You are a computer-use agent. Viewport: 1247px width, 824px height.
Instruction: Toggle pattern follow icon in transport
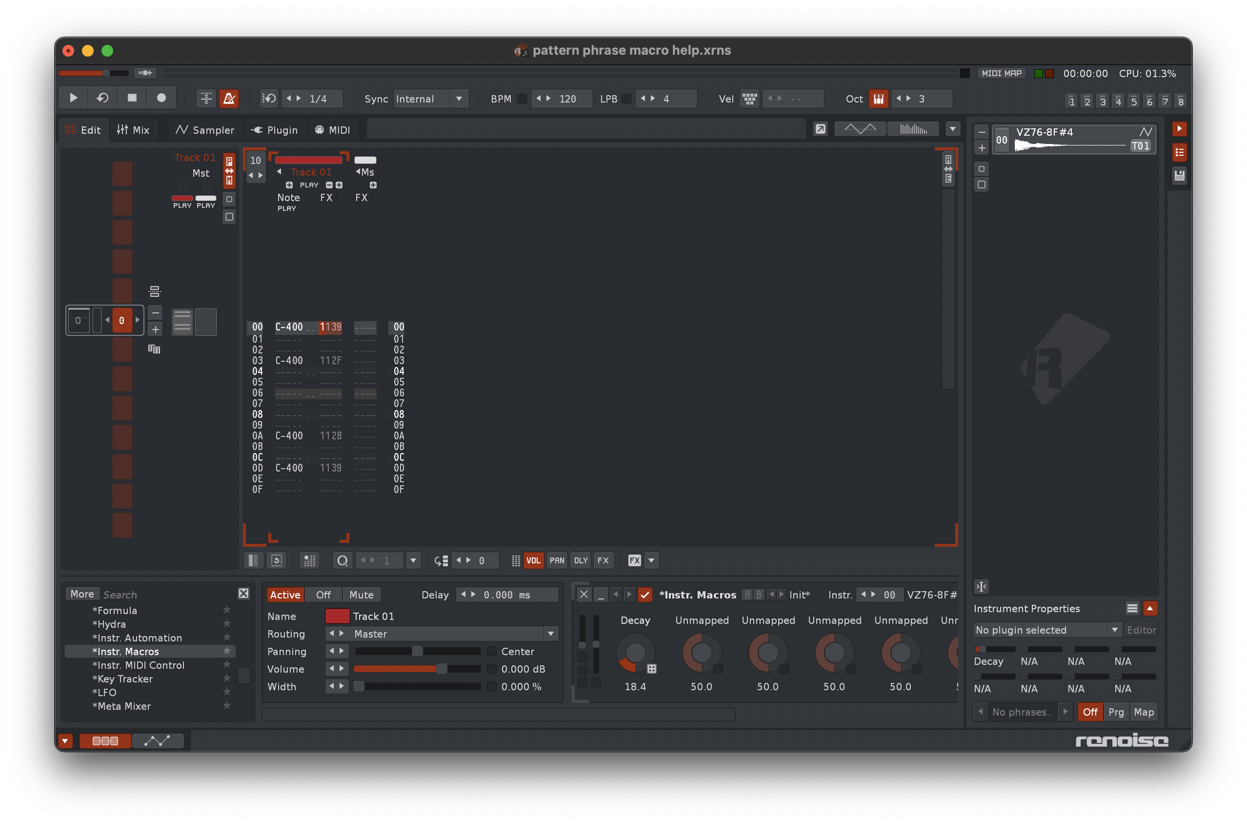point(206,99)
